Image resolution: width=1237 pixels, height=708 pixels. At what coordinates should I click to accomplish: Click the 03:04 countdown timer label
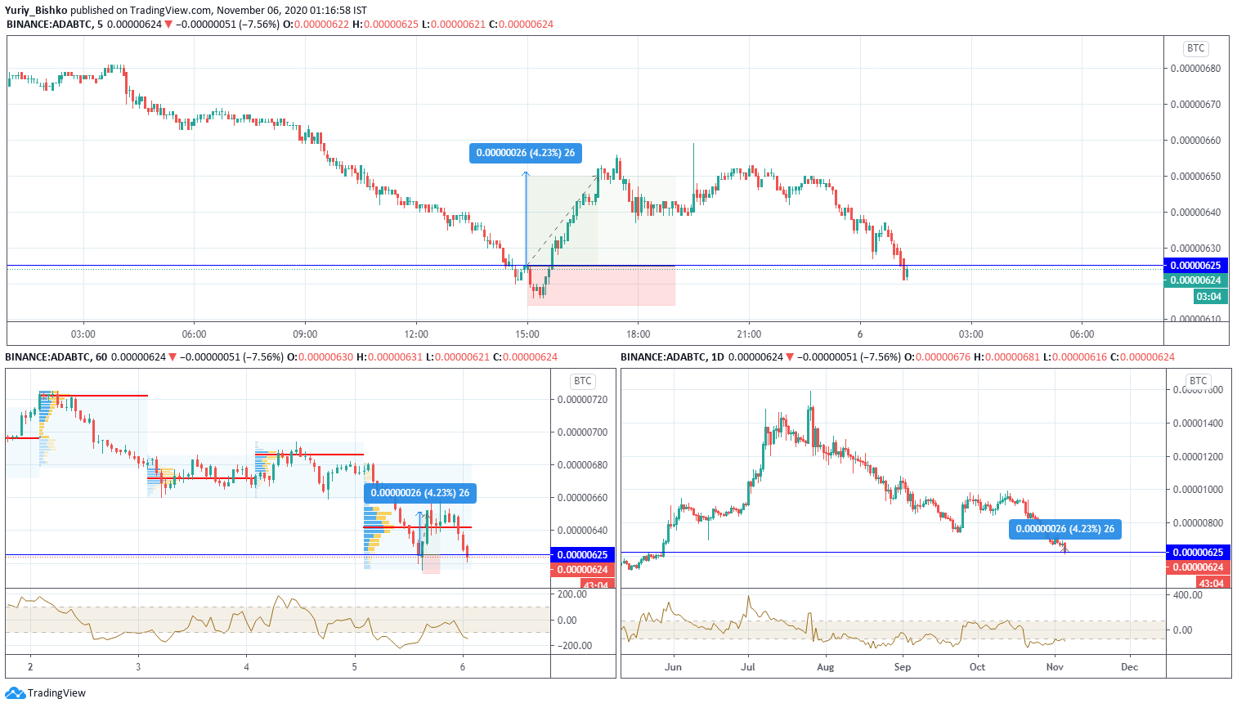click(1210, 297)
